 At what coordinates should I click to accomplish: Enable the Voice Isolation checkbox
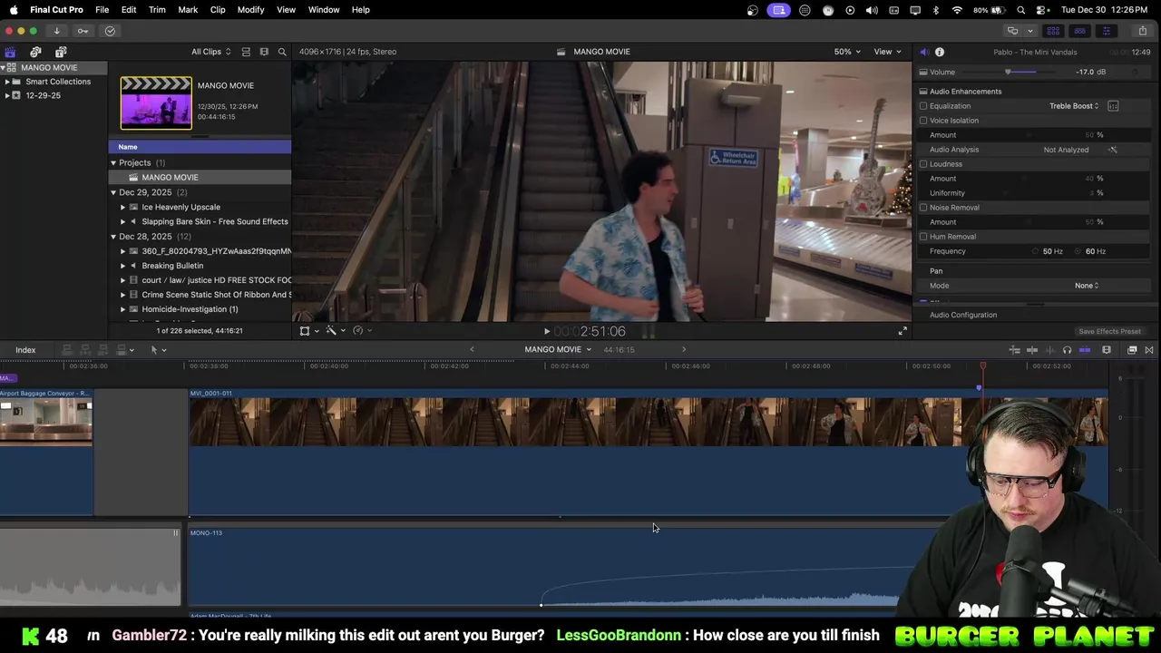(923, 121)
